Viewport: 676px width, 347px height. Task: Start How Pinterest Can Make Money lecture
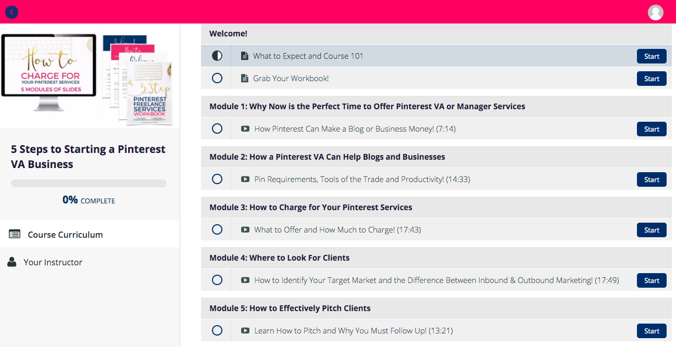point(652,129)
